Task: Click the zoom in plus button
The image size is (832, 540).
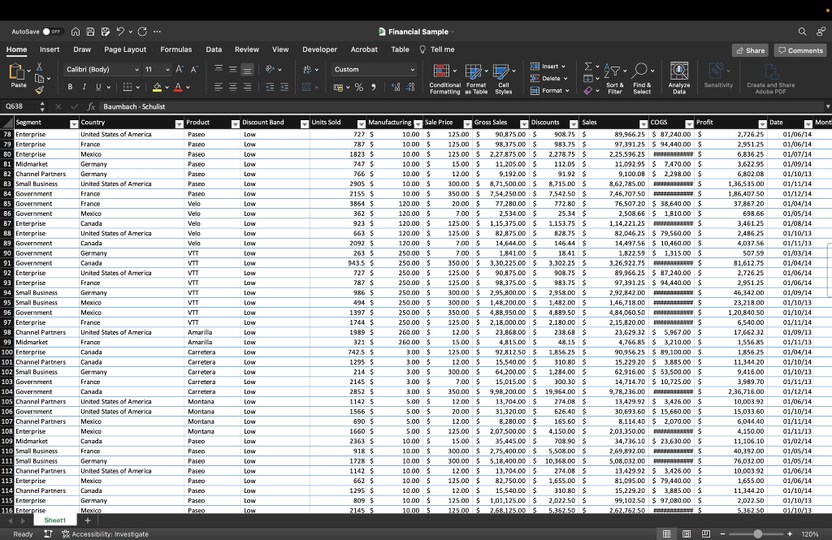Action: click(790, 534)
